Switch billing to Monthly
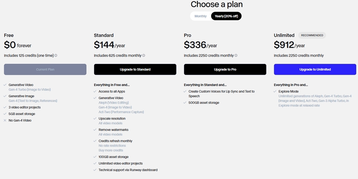Image resolution: width=358 pixels, height=179 pixels. pos(200,16)
